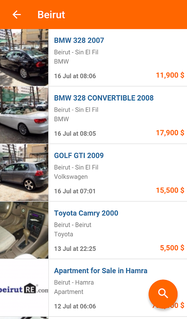Tap the back arrow icon

click(x=16, y=15)
